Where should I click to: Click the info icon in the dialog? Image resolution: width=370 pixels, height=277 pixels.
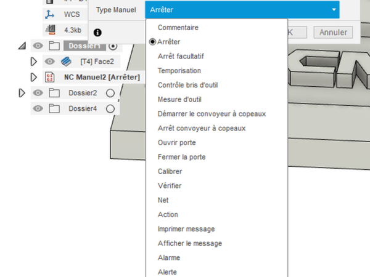coord(97,32)
